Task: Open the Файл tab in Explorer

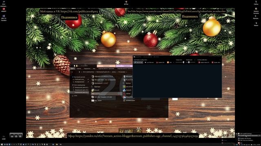Action: tap(73, 69)
